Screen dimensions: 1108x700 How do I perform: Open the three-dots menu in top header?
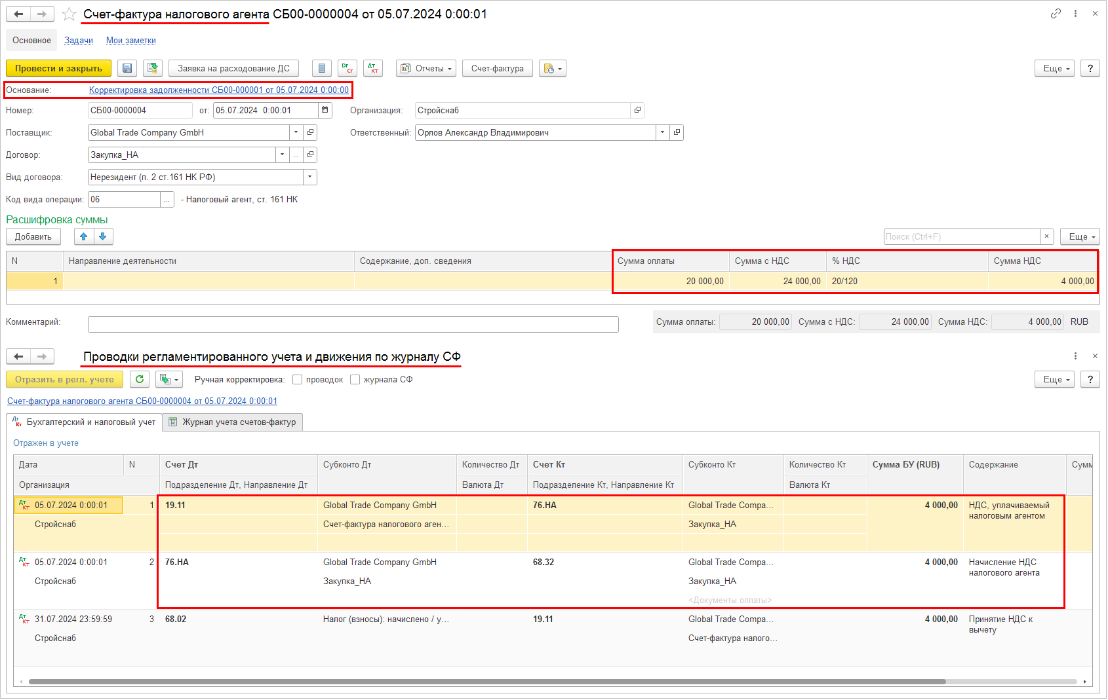[x=1075, y=13]
